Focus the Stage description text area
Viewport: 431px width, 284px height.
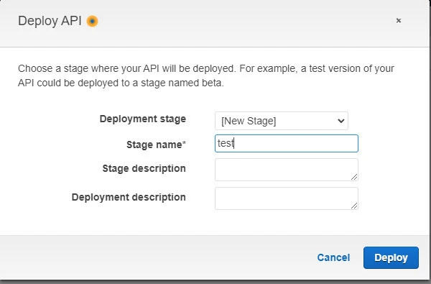pyautogui.click(x=287, y=170)
